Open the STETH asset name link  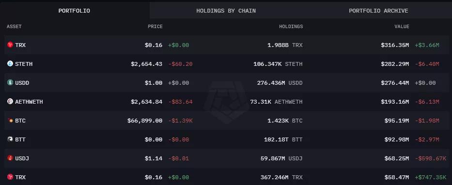click(24, 64)
